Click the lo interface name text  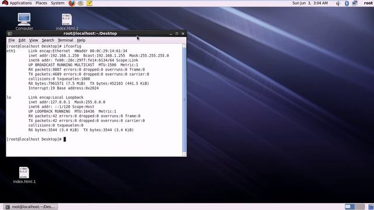coord(9,97)
